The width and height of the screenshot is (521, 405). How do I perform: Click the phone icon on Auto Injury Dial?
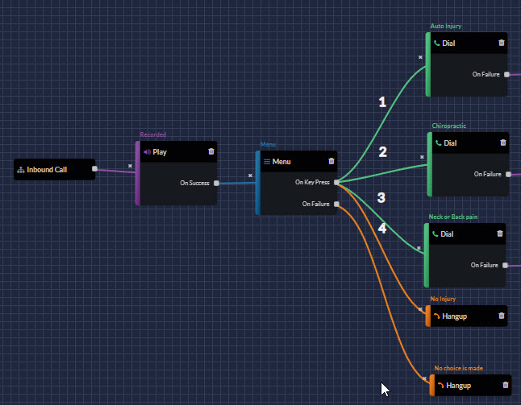pyautogui.click(x=437, y=43)
